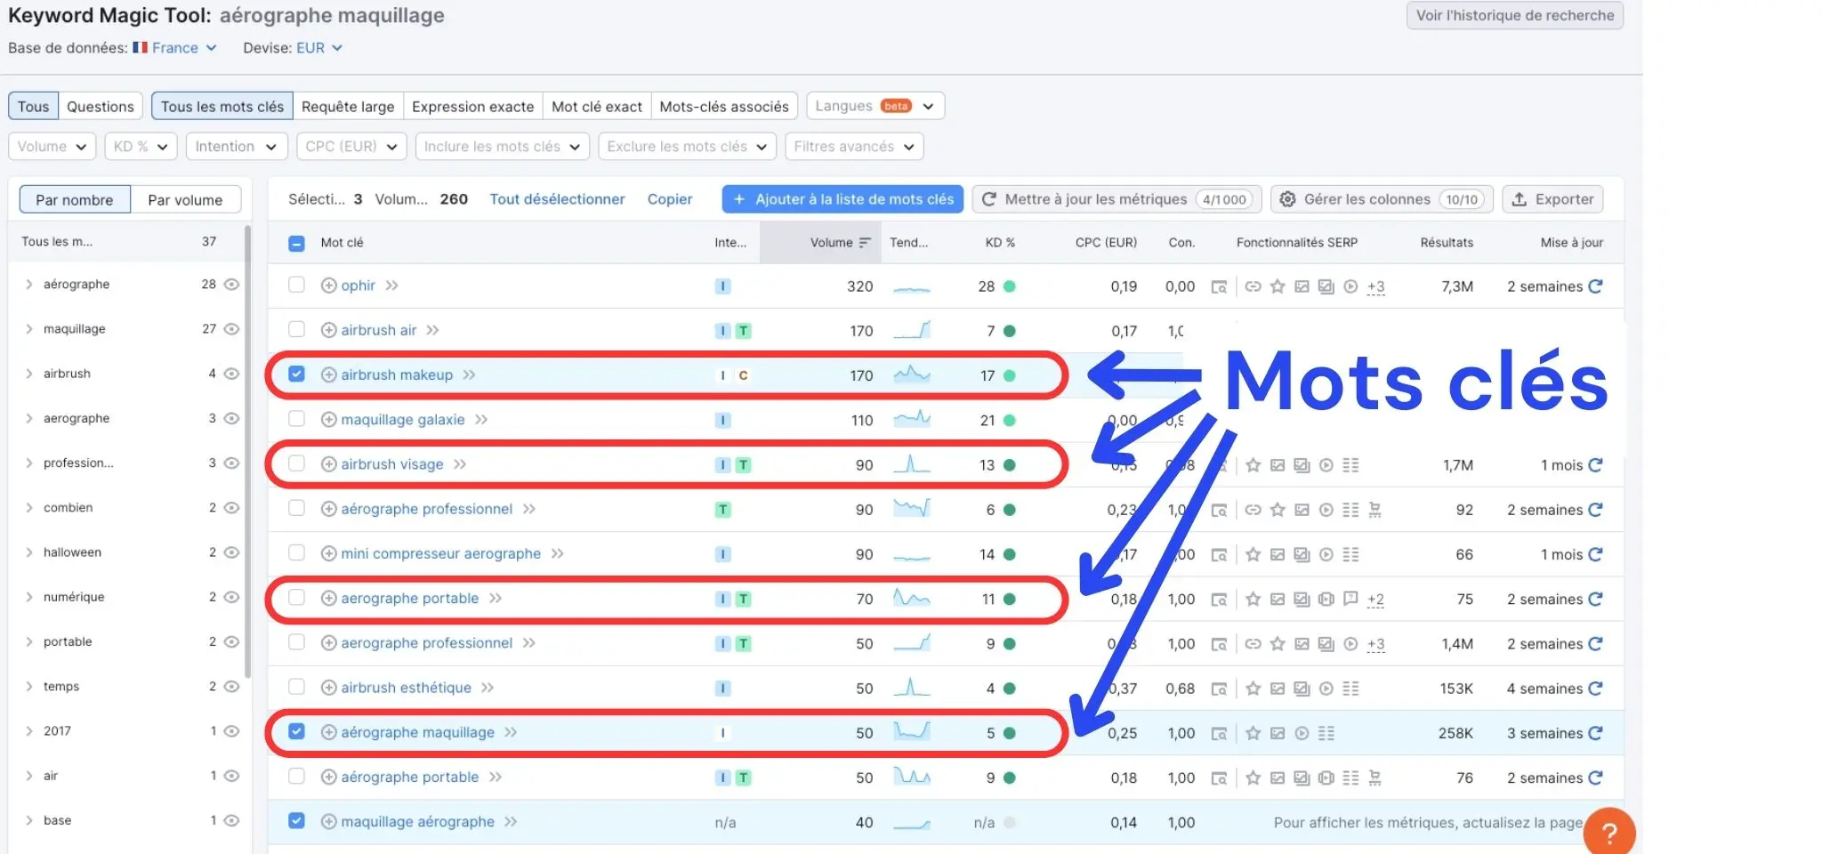Viewport: 1822px width, 854px height.
Task: Click Mettre à jour les métriques
Action: point(1117,199)
